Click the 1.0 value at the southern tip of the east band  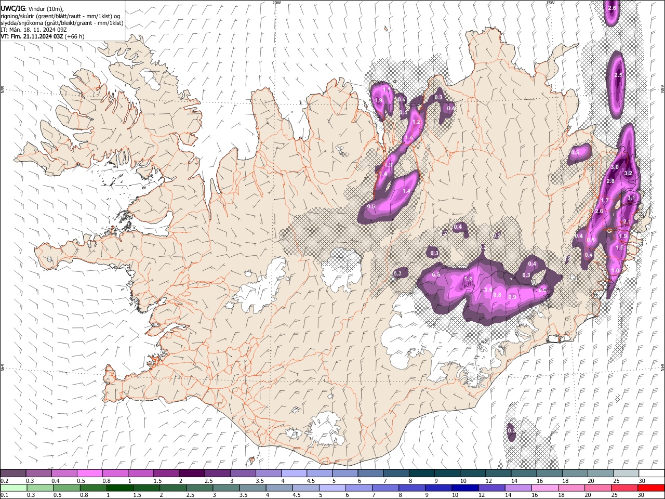615,271
